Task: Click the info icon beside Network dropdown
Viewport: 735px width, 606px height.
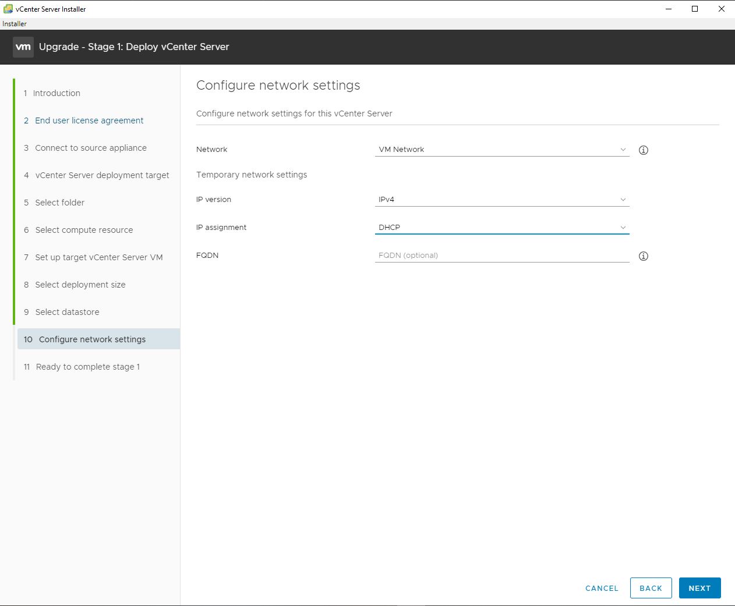Action: tap(644, 150)
